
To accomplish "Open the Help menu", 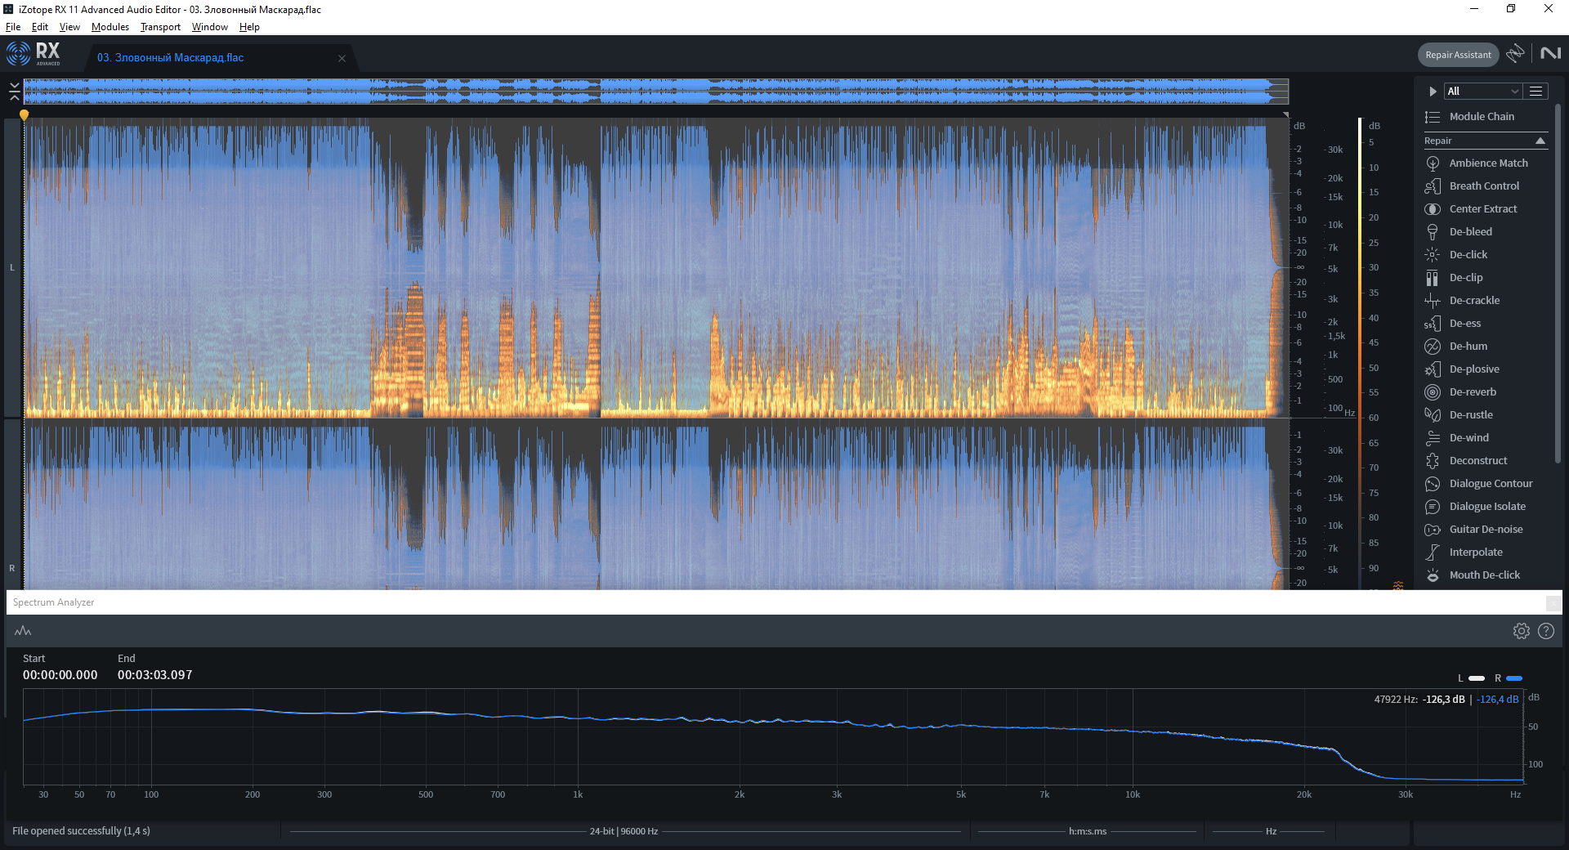I will (249, 27).
